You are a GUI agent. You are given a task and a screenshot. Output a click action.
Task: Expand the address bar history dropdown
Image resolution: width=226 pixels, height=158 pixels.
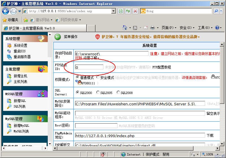pos(114,11)
